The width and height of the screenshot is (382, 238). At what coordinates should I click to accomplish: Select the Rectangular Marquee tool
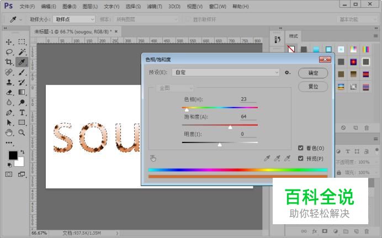click(22, 42)
